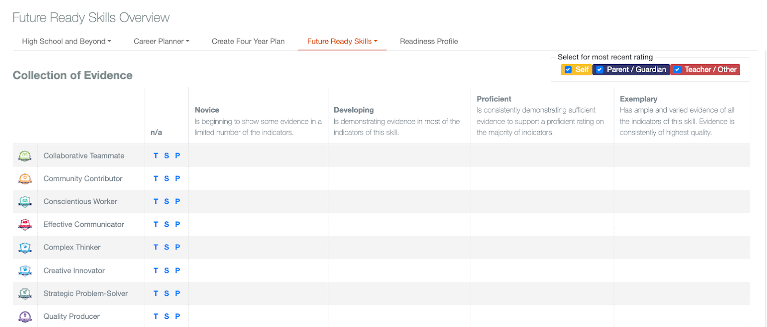Click the T rating link for Collaborative Teammate

156,156
